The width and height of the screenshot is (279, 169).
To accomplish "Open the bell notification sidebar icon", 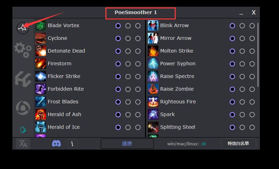I will pos(23,108).
